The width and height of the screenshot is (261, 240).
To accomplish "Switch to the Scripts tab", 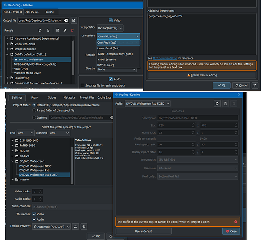I will point(49,12).
